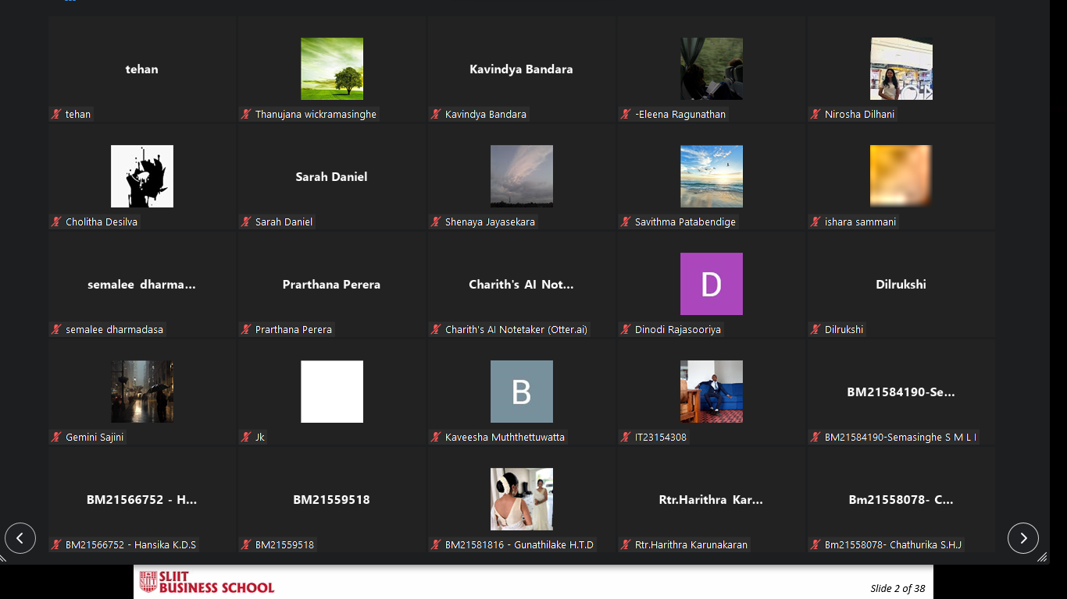The width and height of the screenshot is (1067, 599).
Task: Click the Charith's AI Notetaker participant tile
Action: 521,285
